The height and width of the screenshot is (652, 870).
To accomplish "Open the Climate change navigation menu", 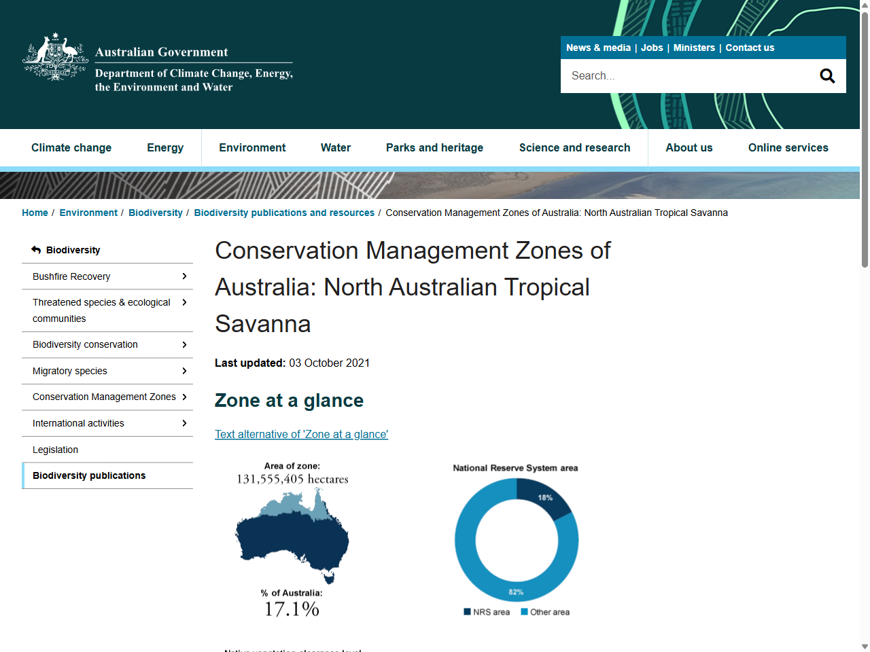I will pos(71,147).
